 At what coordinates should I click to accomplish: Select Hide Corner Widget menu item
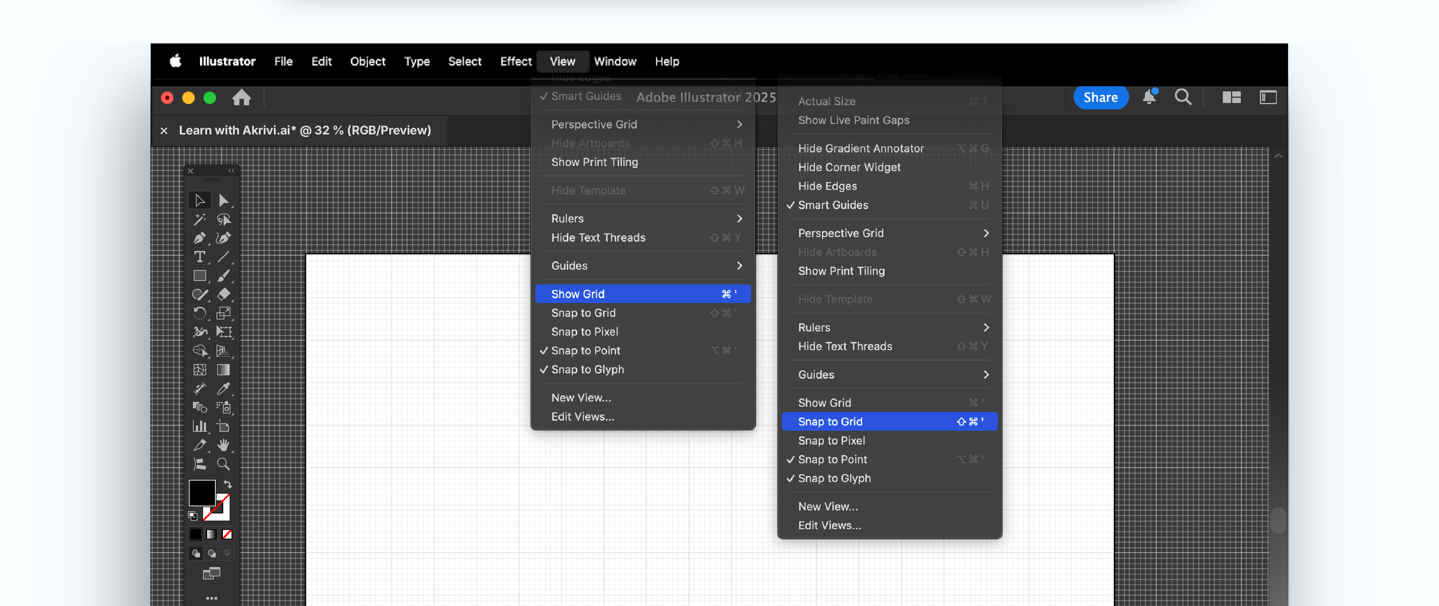[x=889, y=167]
